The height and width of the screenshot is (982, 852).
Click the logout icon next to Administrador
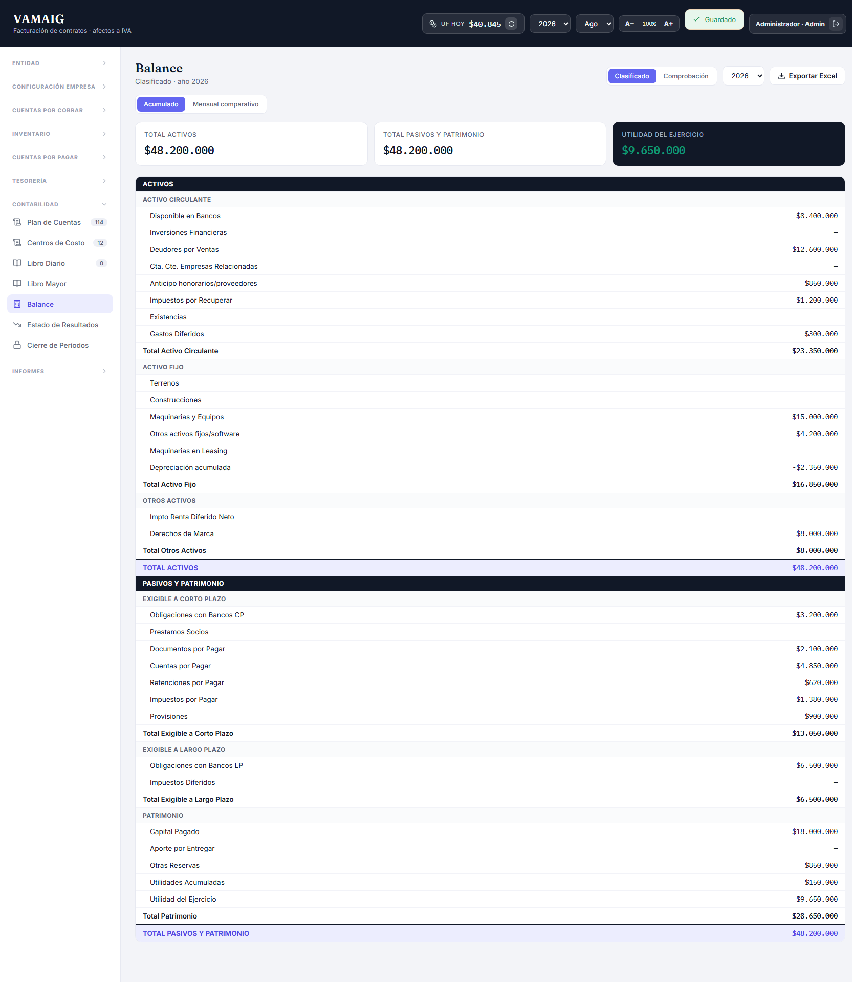coord(836,24)
